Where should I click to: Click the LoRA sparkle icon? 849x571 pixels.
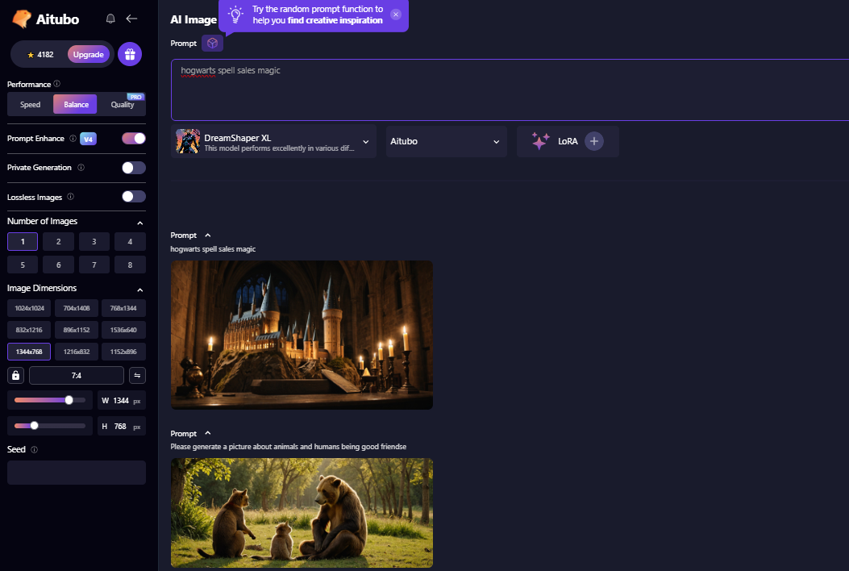(540, 141)
